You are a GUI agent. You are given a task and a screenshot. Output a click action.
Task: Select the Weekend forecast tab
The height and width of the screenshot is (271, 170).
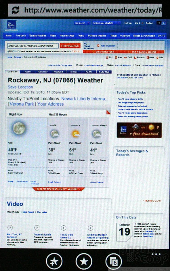pos(58,72)
